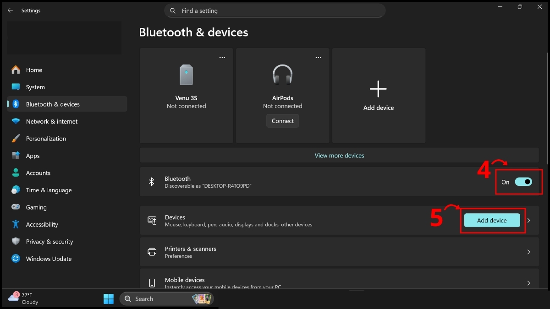Turn off the Bluetooth toggle
Image resolution: width=550 pixels, height=309 pixels.
523,182
